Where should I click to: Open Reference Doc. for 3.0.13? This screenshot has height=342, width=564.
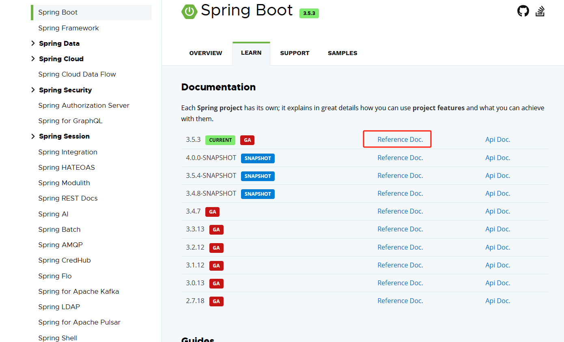400,283
